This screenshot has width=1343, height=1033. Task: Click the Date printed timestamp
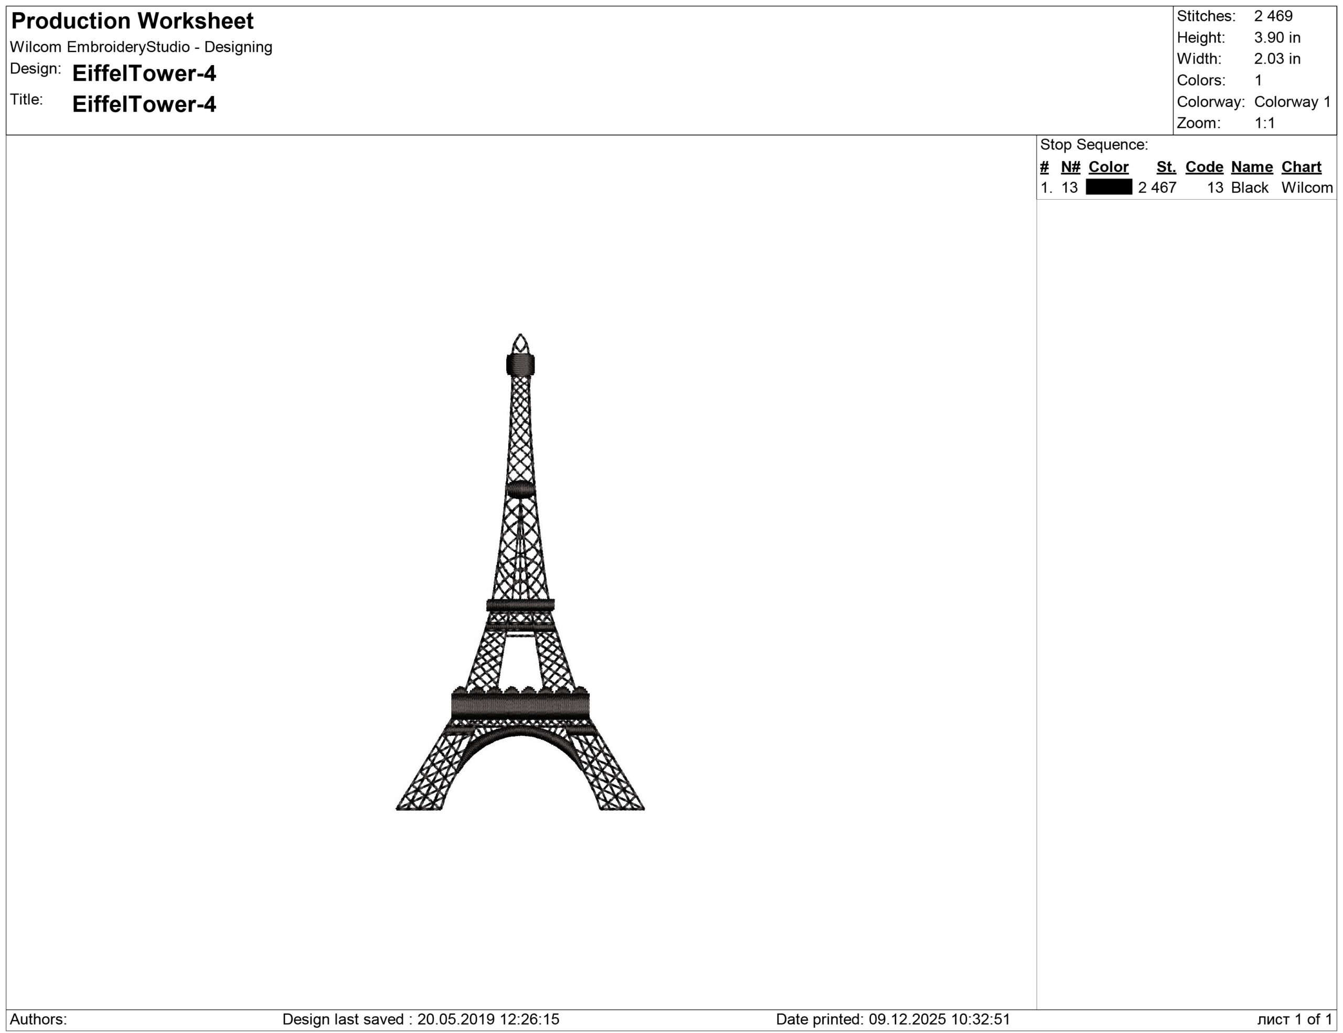[893, 1019]
